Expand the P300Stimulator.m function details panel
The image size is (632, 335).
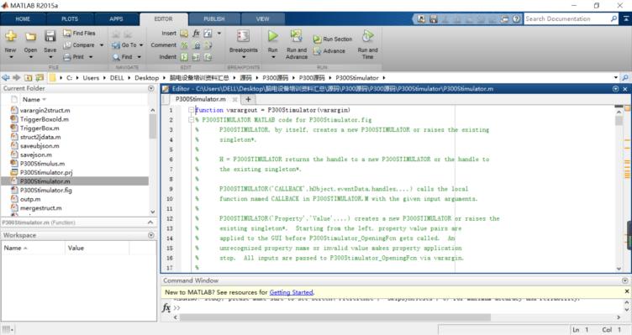pos(150,222)
